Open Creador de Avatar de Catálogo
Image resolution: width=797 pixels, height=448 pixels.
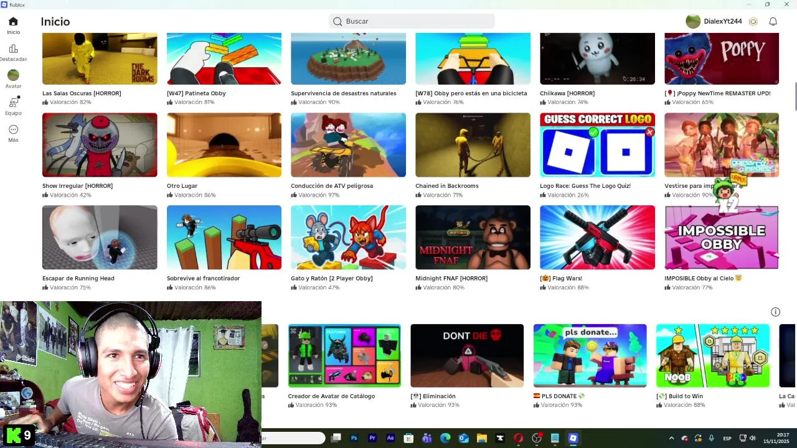tap(344, 355)
